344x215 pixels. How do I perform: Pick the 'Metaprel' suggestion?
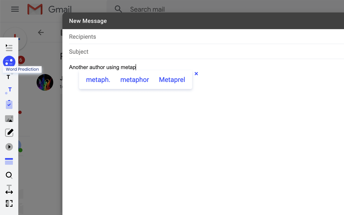(172, 80)
